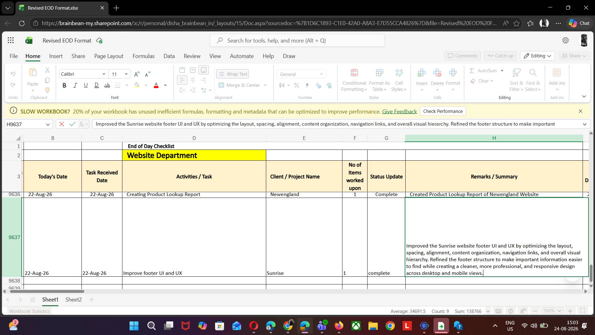Open the Give Feedback link

[399, 112]
